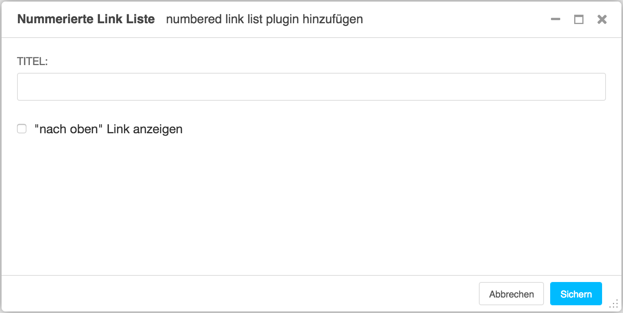
Task: Cancel with the Abbrechen button
Action: (511, 294)
